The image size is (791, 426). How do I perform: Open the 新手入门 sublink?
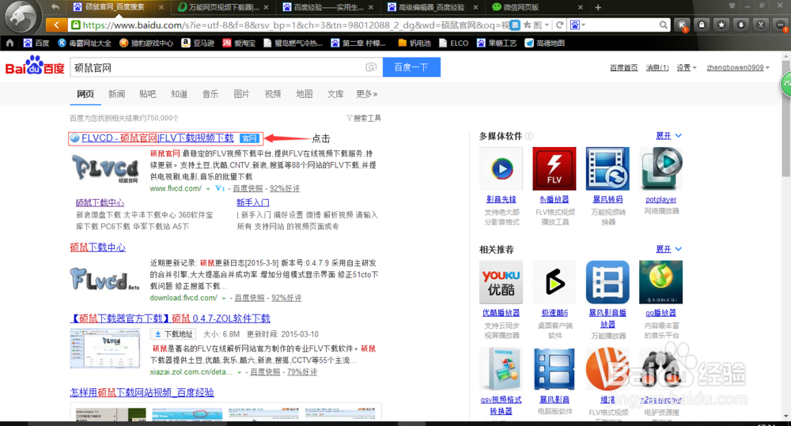click(x=253, y=202)
